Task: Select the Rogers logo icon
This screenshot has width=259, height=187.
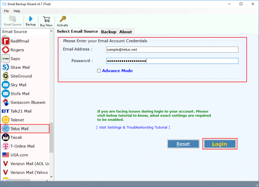Action: (6, 50)
